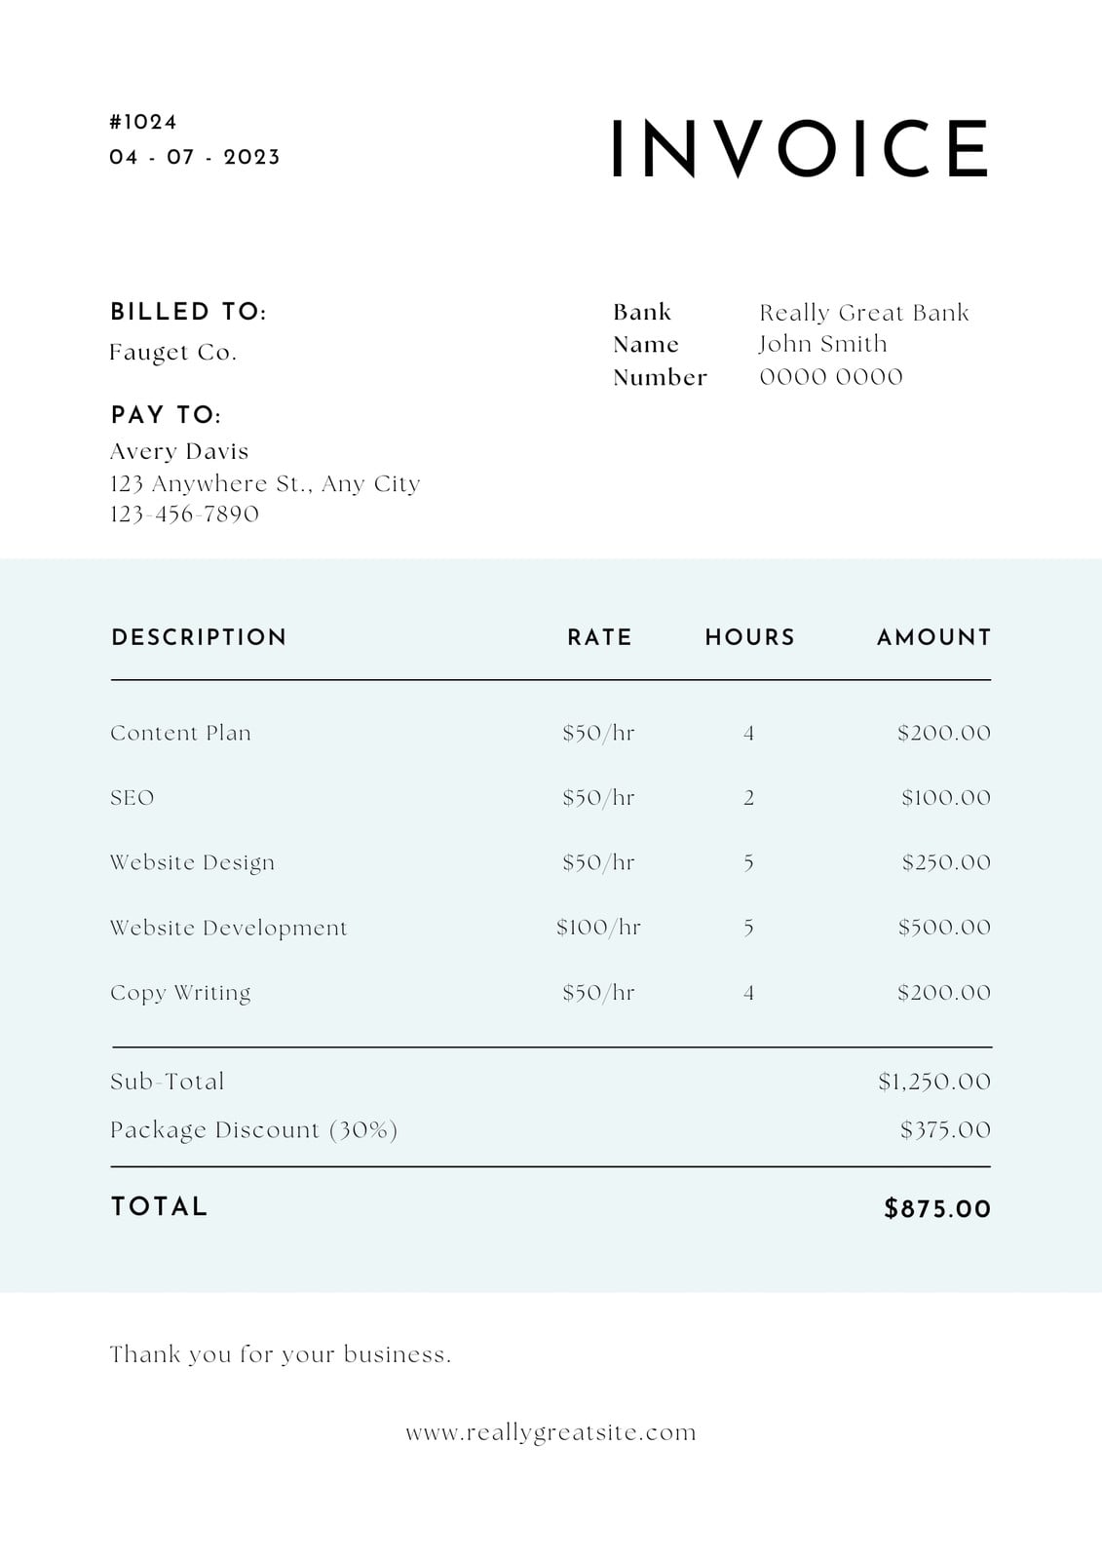Select the total amount $875.00
The height and width of the screenshot is (1559, 1102).
(x=937, y=1209)
